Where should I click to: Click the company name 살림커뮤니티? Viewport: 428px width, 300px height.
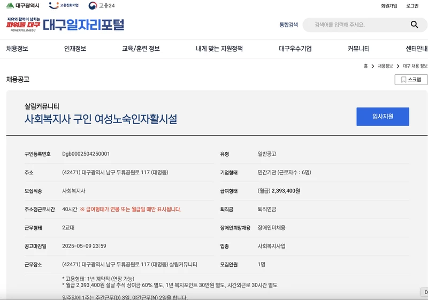click(42, 106)
